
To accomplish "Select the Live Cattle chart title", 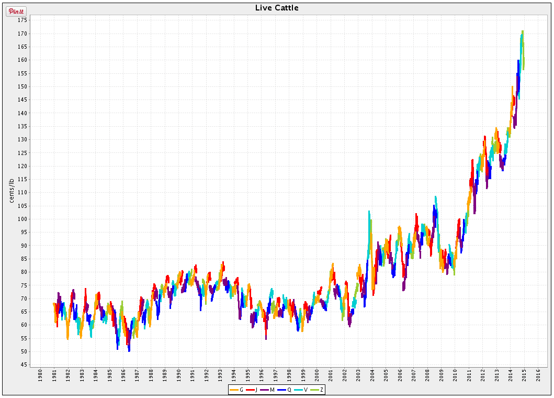I will coord(277,7).
